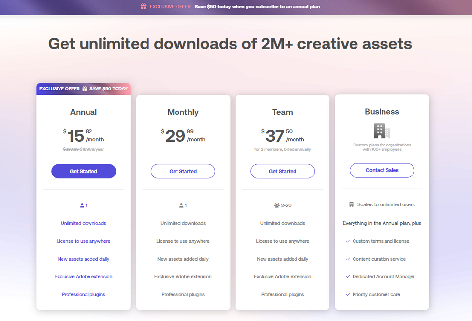Click License to use anywhere in Monthly plan
472x321 pixels.
click(x=183, y=241)
